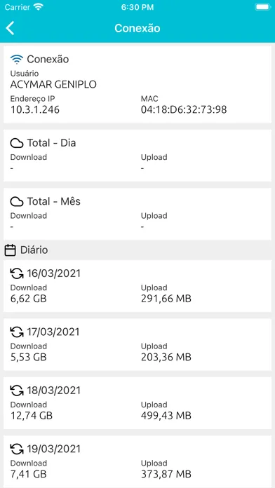Tap the 12,74 GB download value
275x488 pixels.
coord(31,416)
